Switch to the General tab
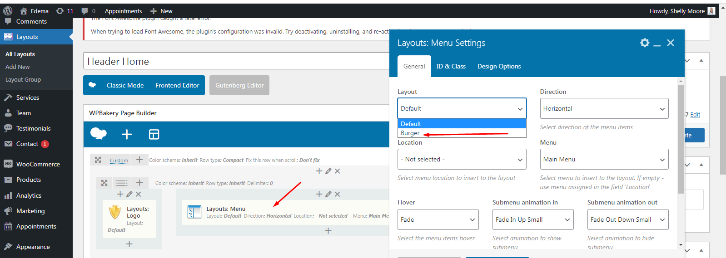The width and height of the screenshot is (726, 258). click(414, 66)
